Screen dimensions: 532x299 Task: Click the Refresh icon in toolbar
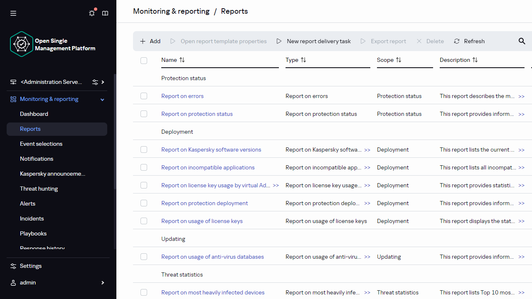coord(457,41)
